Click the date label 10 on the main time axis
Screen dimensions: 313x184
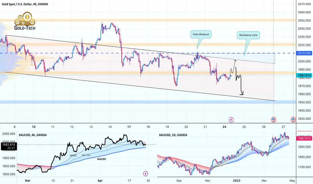click(x=34, y=127)
